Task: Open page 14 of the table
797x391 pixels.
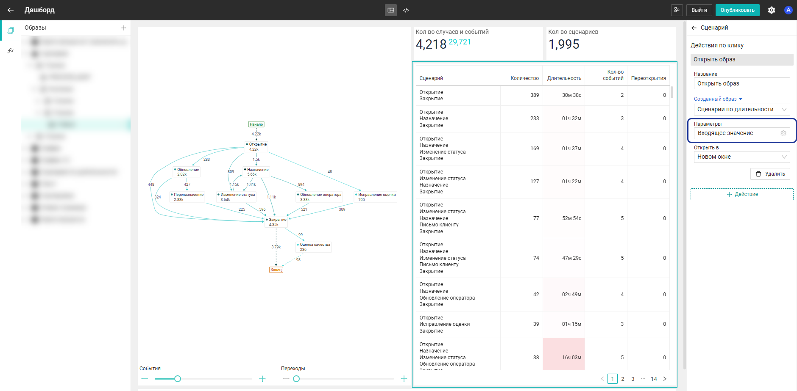Action: tap(654, 379)
